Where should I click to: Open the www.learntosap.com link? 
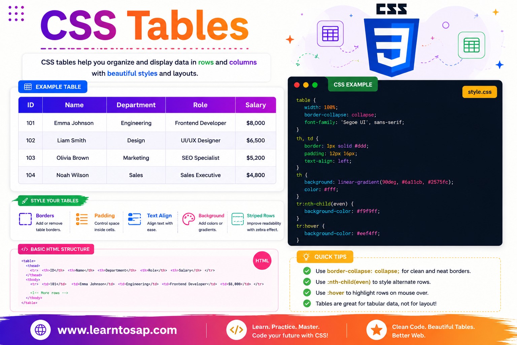tap(117, 330)
